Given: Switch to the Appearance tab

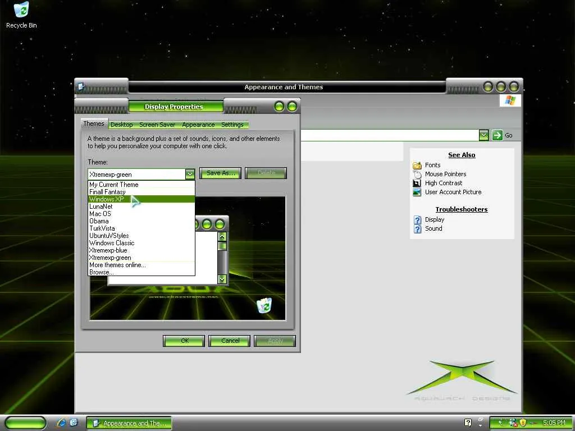Looking at the screenshot, I should pos(198,125).
